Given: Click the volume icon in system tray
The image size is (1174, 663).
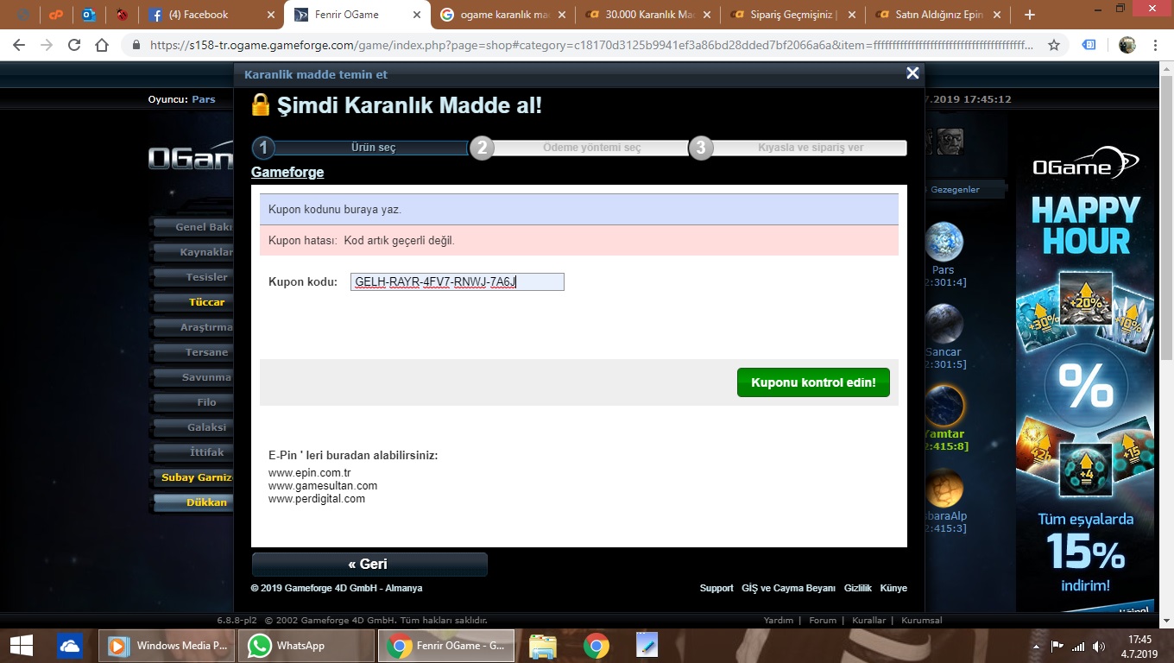Looking at the screenshot, I should coord(1099,646).
